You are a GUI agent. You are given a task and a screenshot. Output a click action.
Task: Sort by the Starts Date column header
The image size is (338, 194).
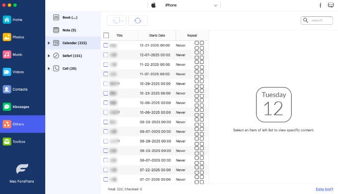[x=157, y=36]
